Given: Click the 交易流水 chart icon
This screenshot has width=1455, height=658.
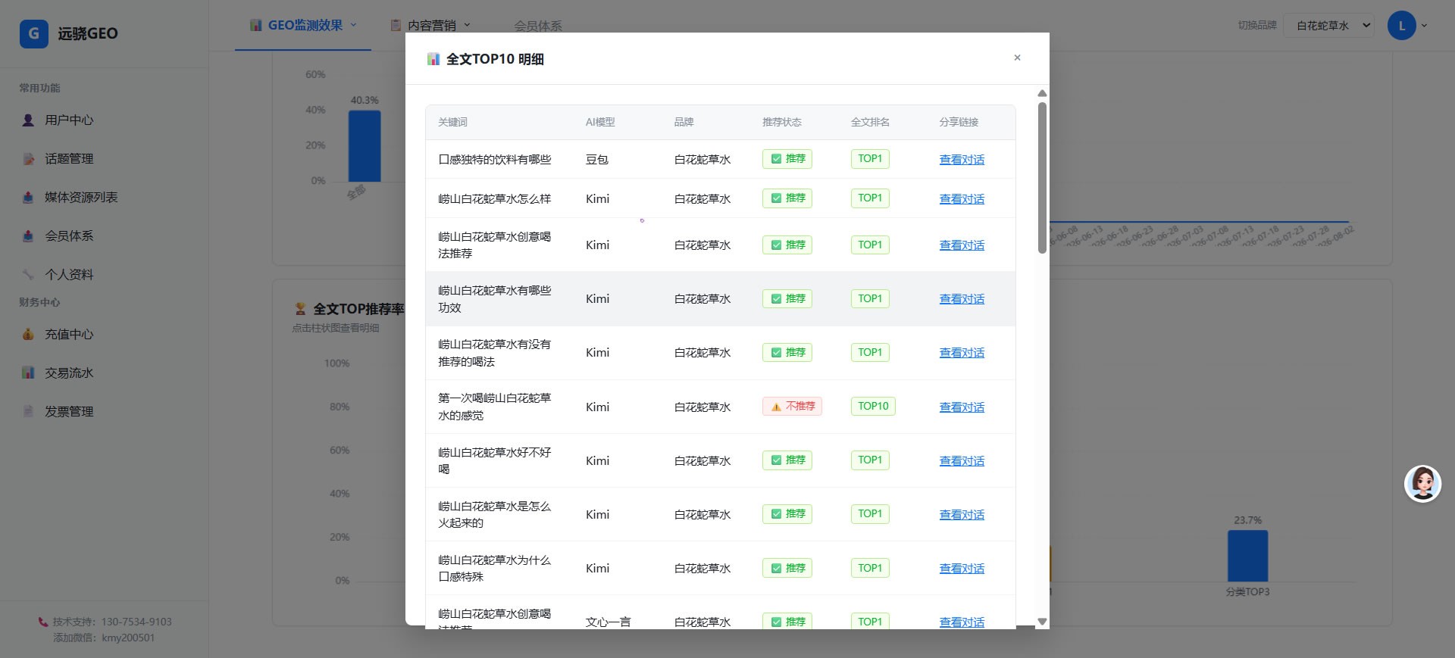Looking at the screenshot, I should [x=28, y=373].
